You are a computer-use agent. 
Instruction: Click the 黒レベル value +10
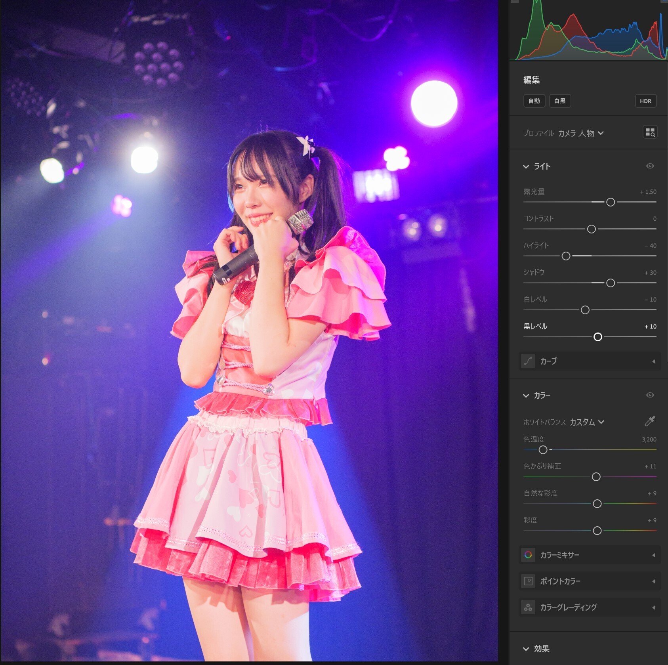[x=651, y=327]
